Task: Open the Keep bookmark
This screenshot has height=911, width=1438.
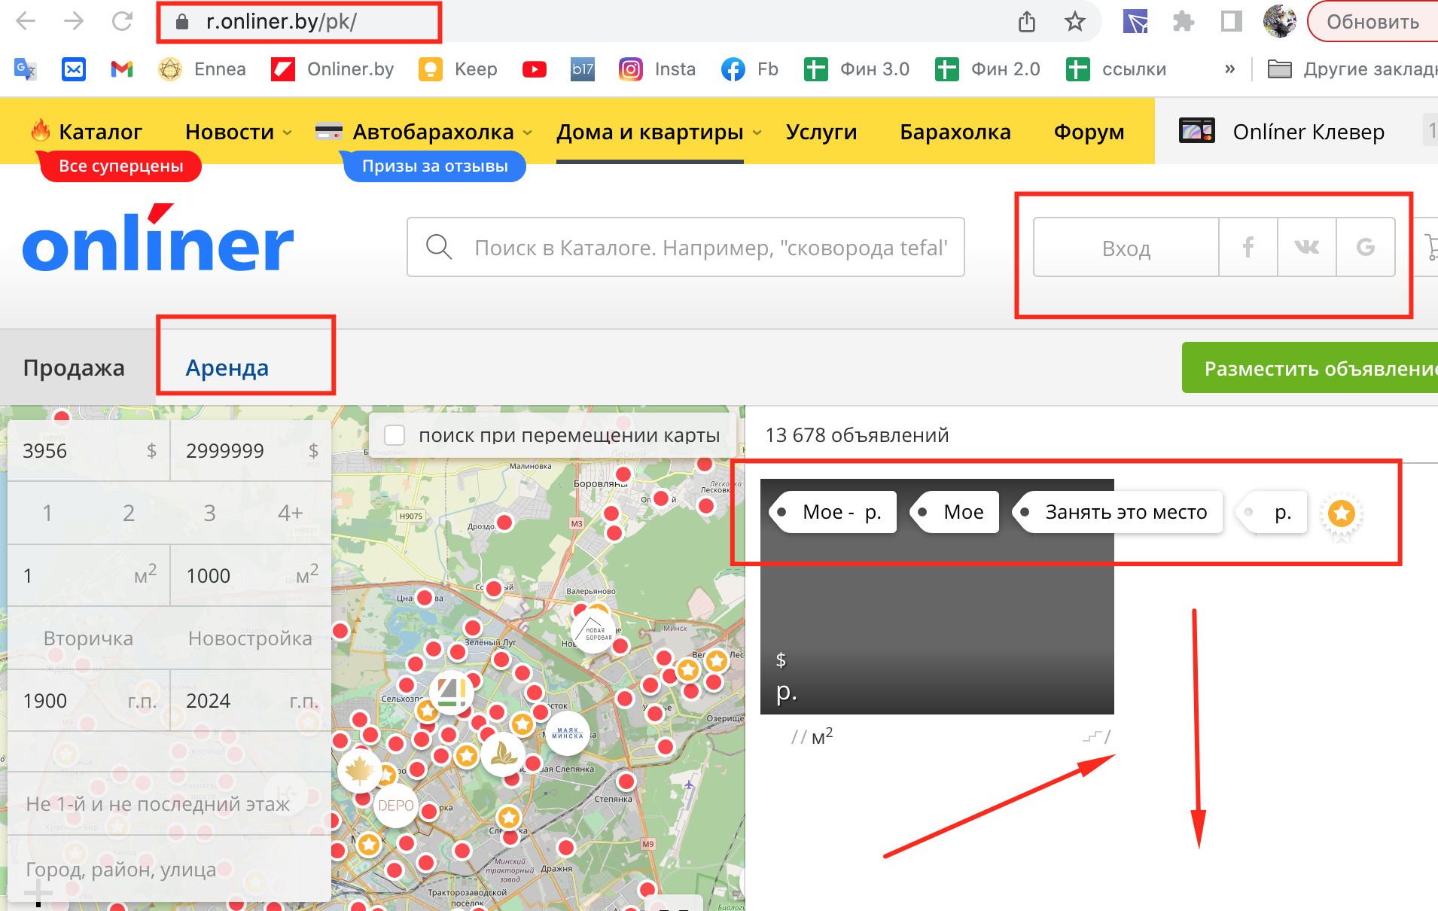Action: pos(458,69)
